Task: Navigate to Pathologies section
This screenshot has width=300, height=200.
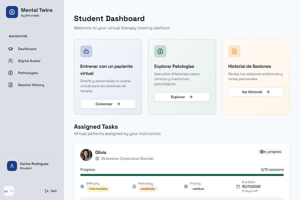Action: pos(28,73)
